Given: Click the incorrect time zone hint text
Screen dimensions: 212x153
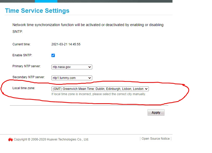Looking at the screenshot, I should pyautogui.click(x=98, y=94).
